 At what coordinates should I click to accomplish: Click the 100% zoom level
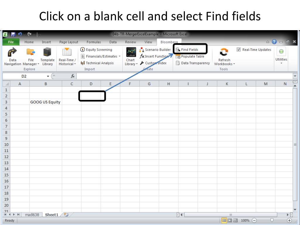(245, 220)
